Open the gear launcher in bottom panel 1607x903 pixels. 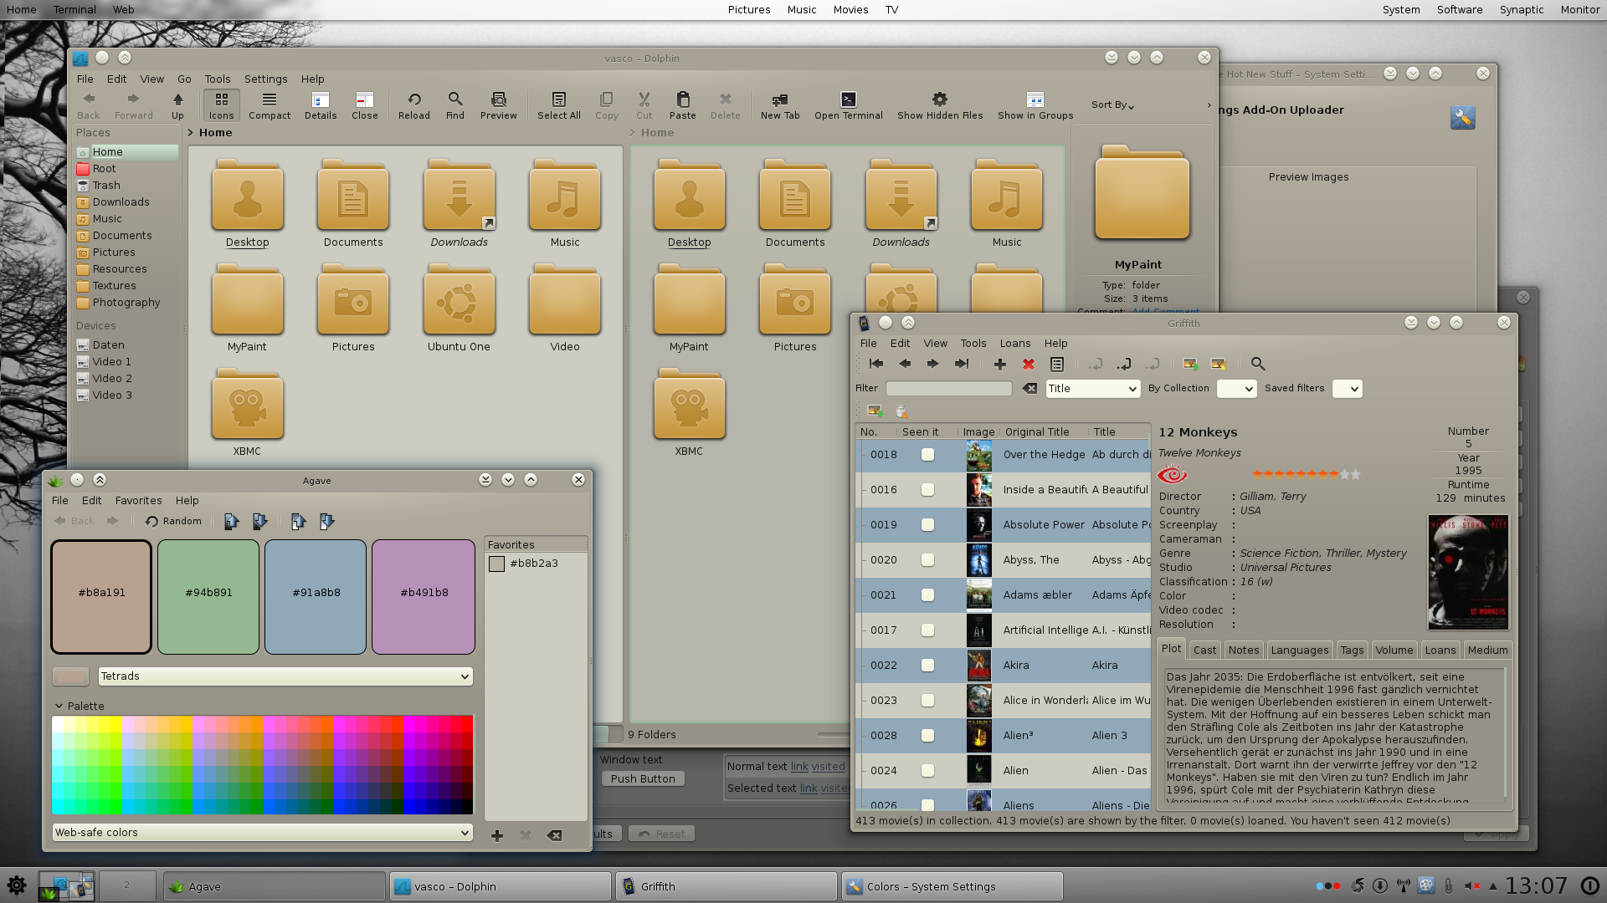[x=17, y=885]
